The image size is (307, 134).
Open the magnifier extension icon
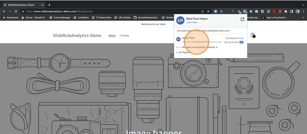click(x=233, y=11)
